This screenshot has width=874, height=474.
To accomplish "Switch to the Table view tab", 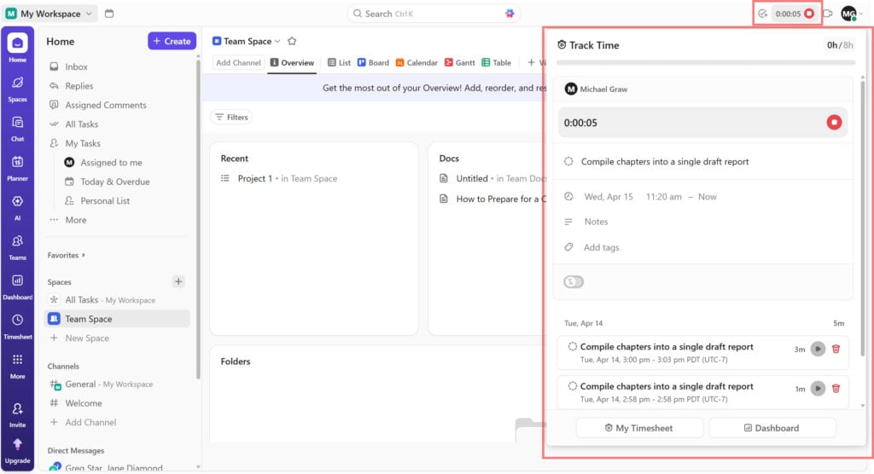I will pyautogui.click(x=497, y=62).
